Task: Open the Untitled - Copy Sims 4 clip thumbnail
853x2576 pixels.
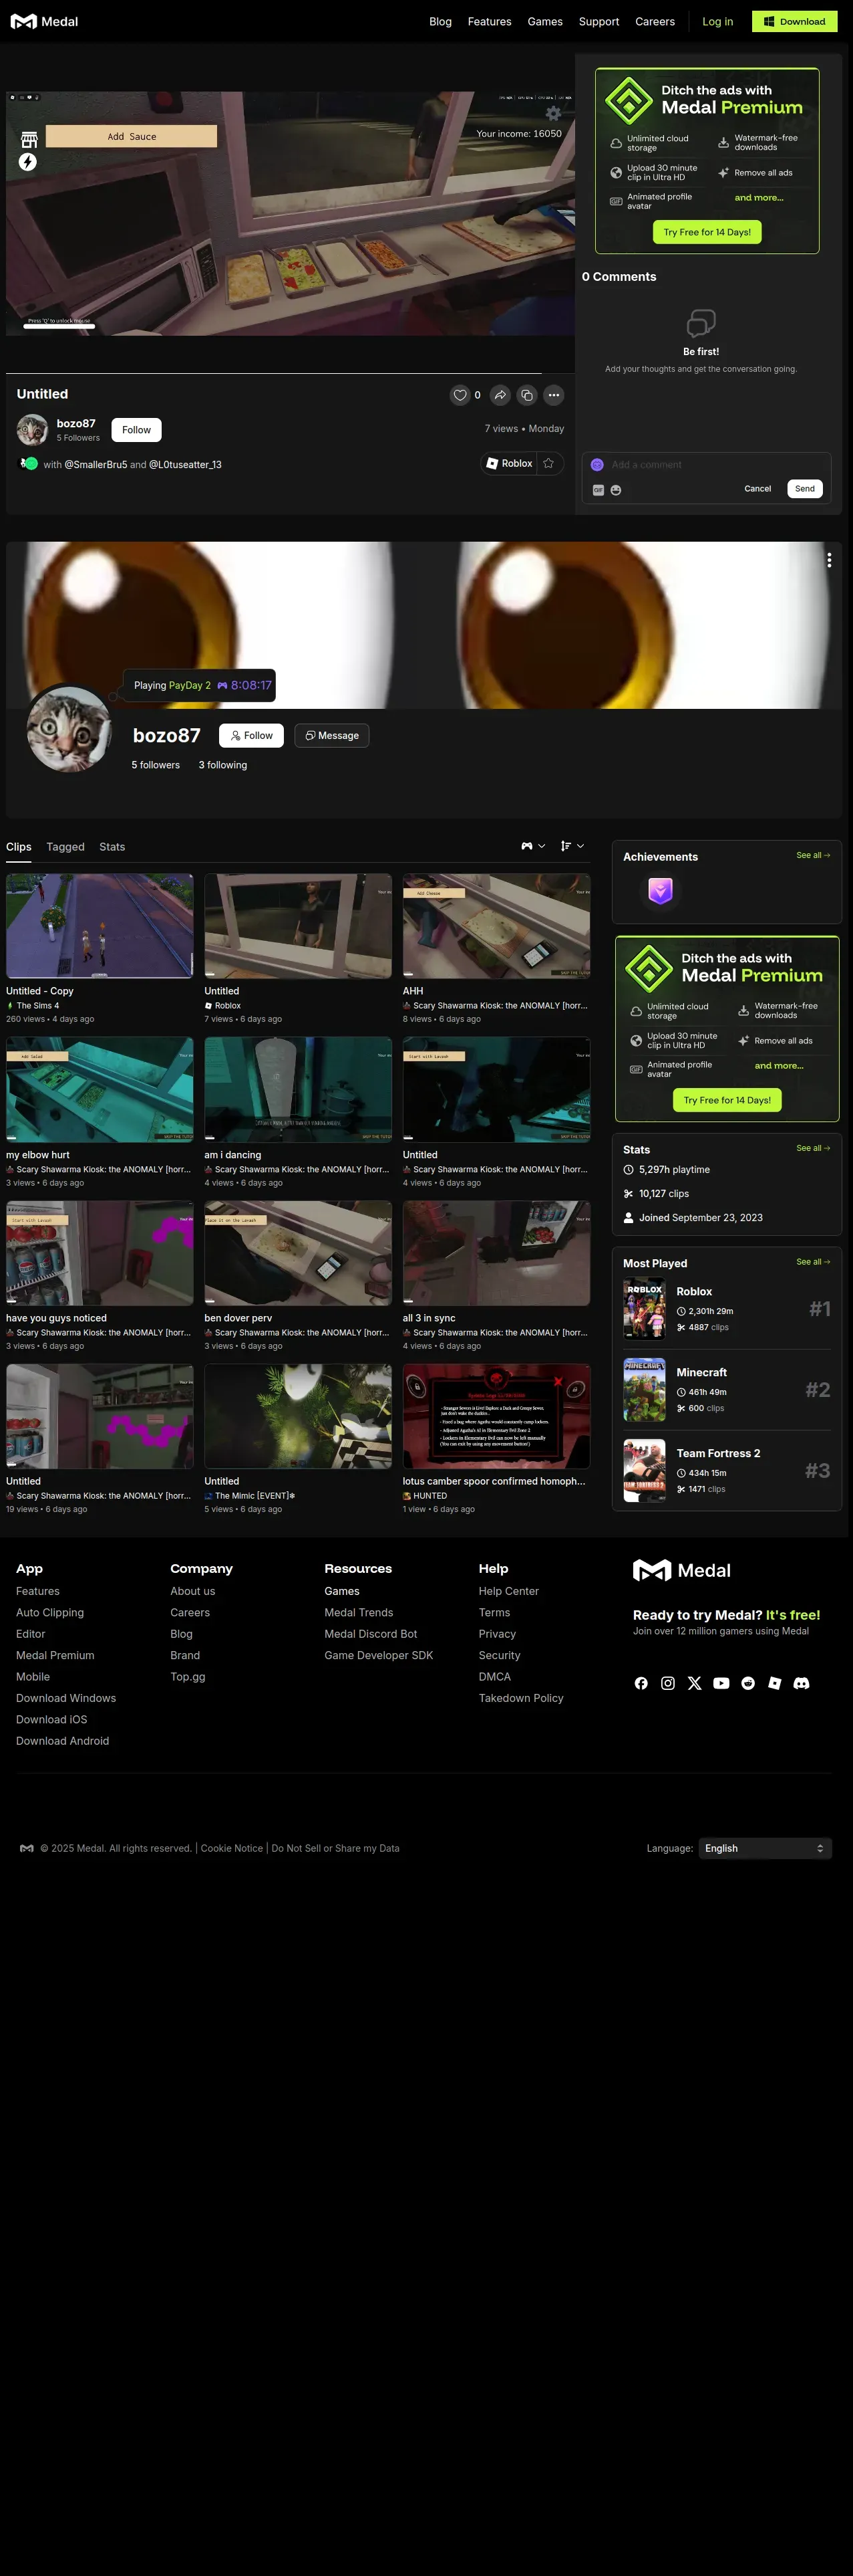Action: pyautogui.click(x=100, y=926)
